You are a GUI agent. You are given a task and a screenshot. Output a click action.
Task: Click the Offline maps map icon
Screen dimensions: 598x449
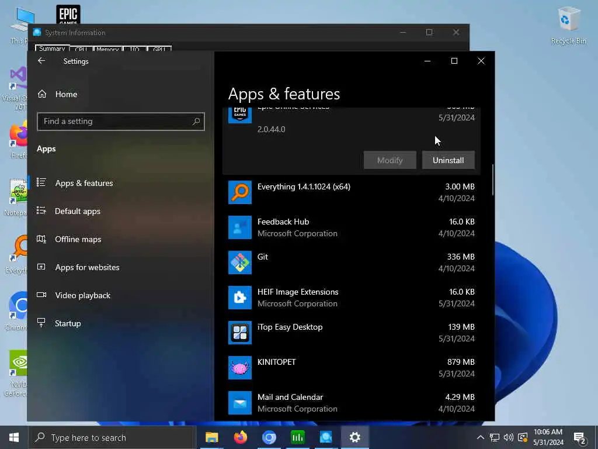coord(41,239)
